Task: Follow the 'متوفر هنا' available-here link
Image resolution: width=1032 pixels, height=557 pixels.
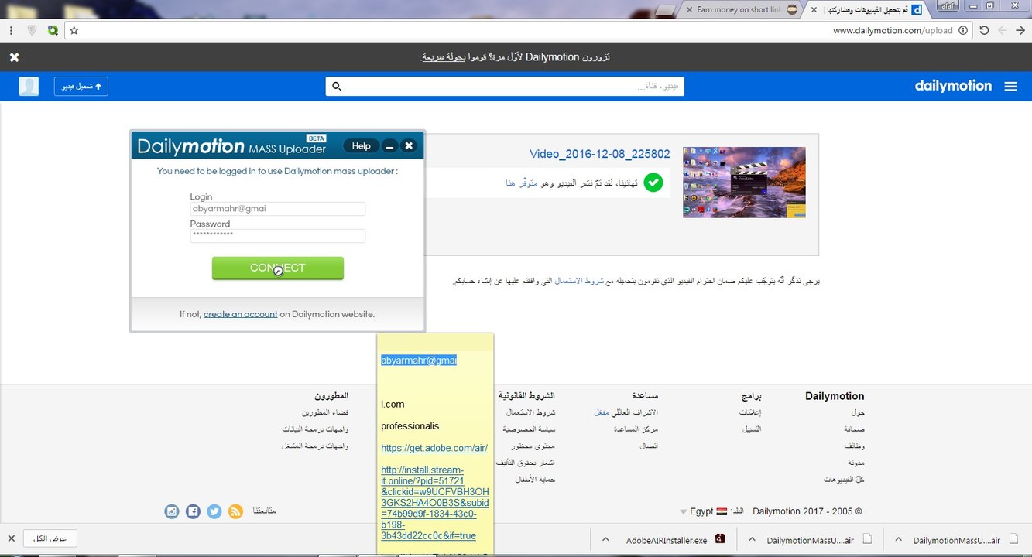Action: tap(522, 183)
